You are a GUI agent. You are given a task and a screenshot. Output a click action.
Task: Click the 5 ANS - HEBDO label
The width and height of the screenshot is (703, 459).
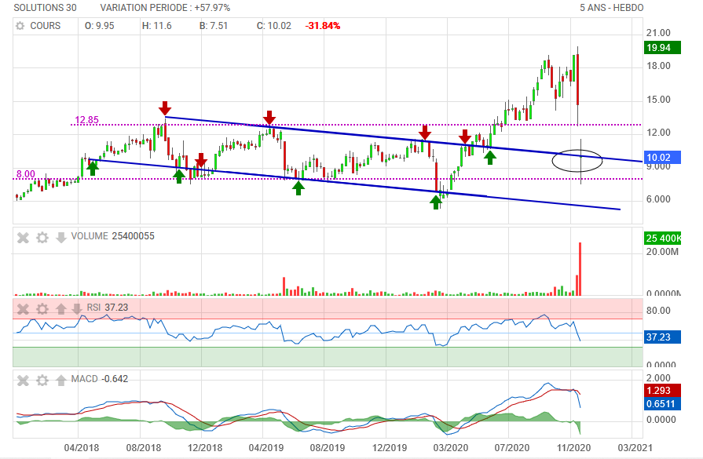point(612,8)
